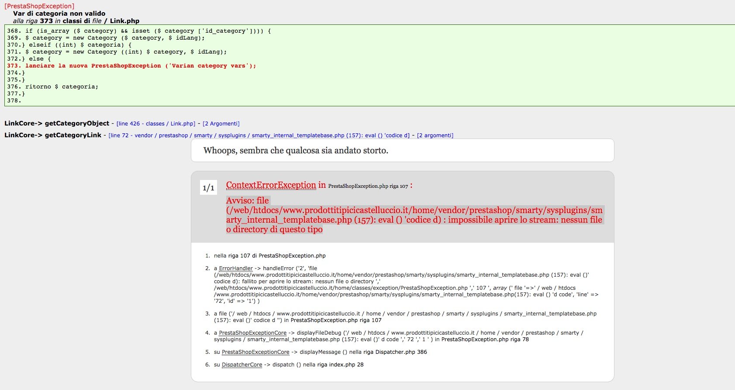Image resolution: width=735 pixels, height=390 pixels.
Task: Click code line 368 with is_array check
Action: [139, 31]
